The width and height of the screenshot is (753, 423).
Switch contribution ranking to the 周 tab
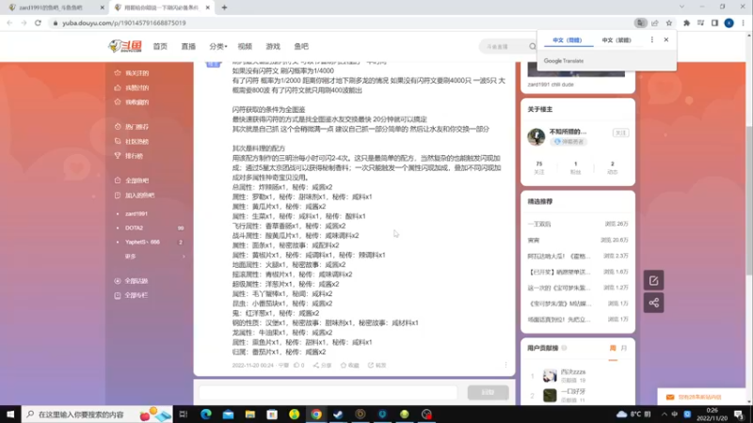click(x=613, y=348)
